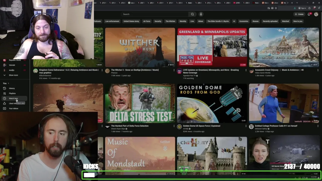The height and width of the screenshot is (181, 322).
Task: Select the Live filter chip
Action: point(192,21)
